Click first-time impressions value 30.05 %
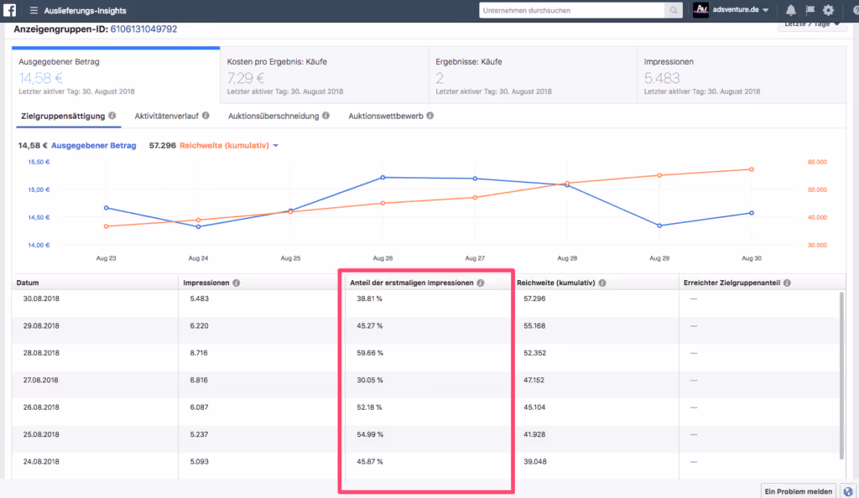 (370, 380)
